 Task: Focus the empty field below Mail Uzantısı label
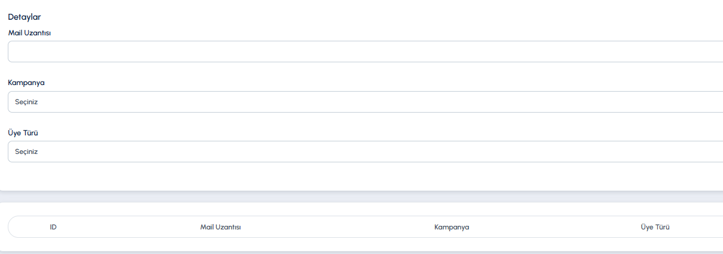(365, 52)
